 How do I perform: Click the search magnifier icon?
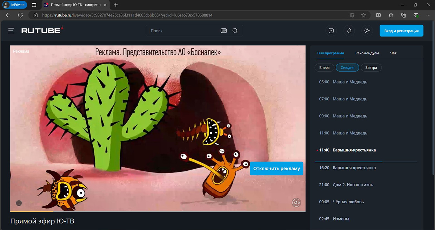235,31
